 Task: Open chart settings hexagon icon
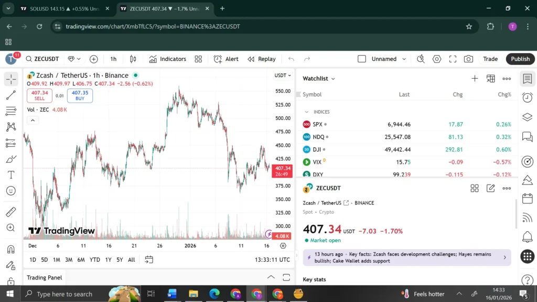(437, 59)
